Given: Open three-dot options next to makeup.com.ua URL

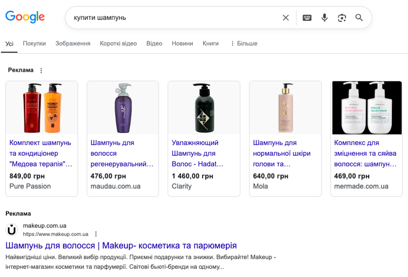Looking at the screenshot, I should tap(96, 234).
